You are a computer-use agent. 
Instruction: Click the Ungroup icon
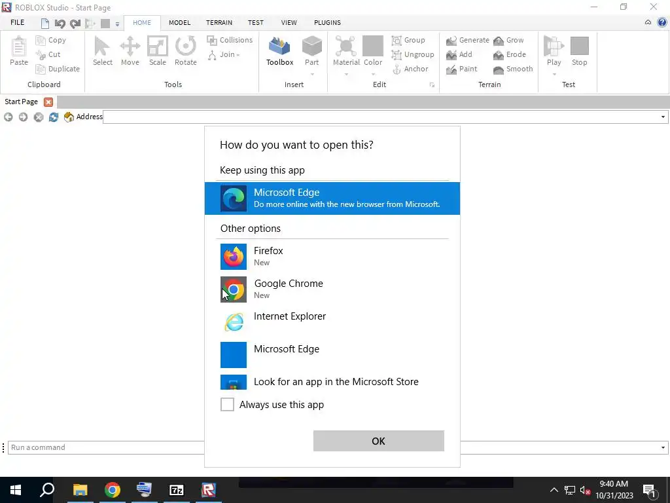(397, 55)
